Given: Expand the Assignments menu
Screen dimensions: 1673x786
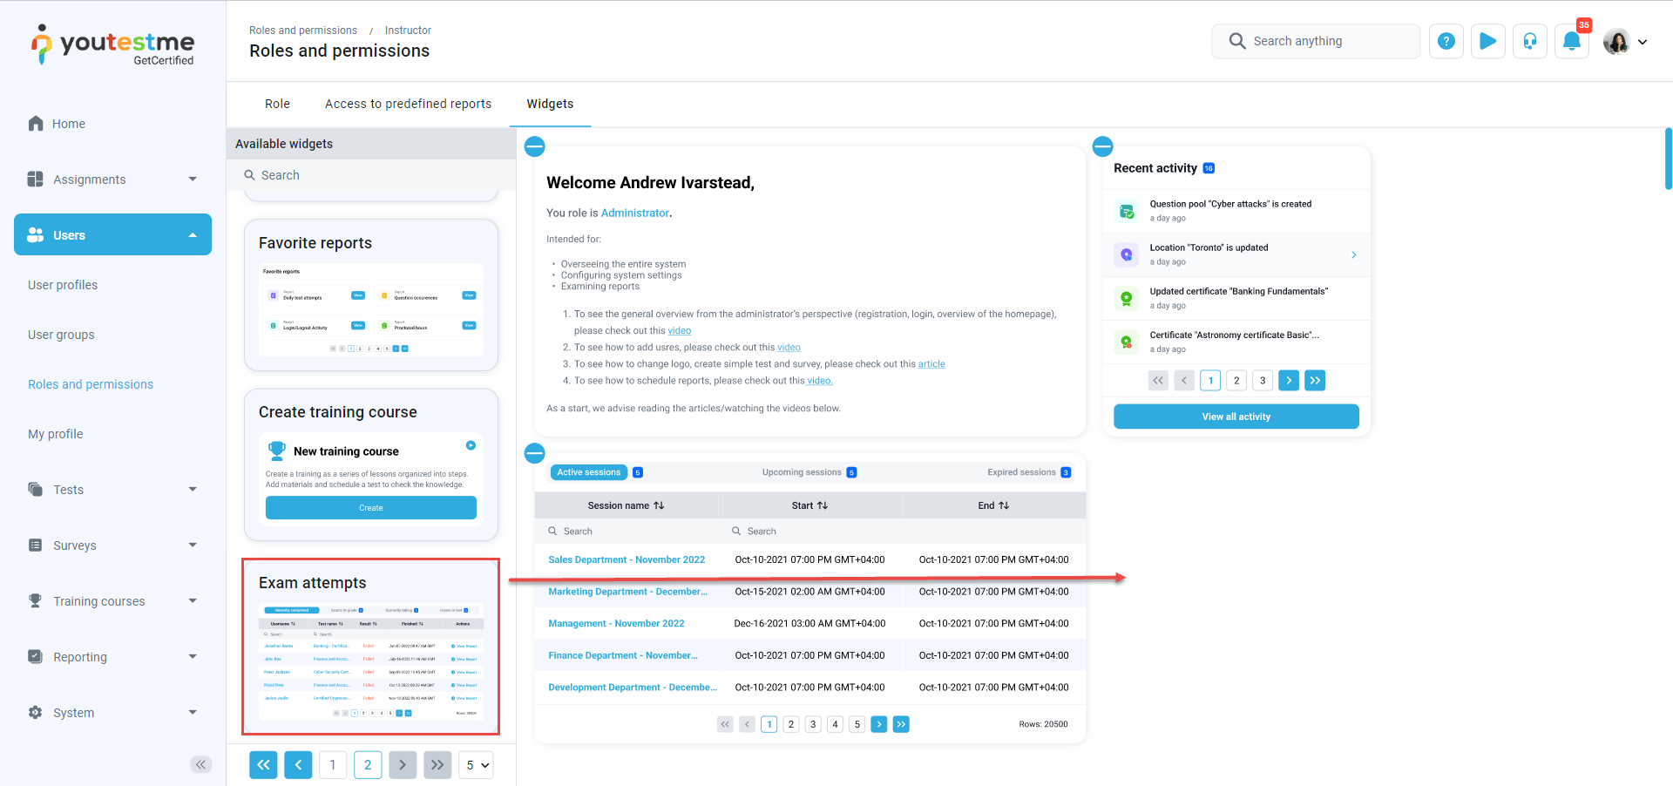Looking at the screenshot, I should (x=112, y=180).
